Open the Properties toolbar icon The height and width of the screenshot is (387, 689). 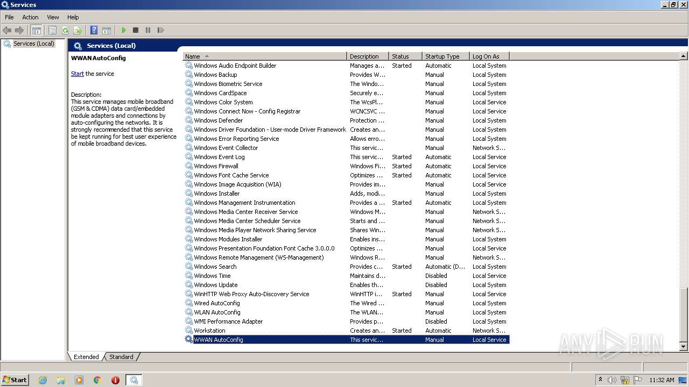[53, 30]
